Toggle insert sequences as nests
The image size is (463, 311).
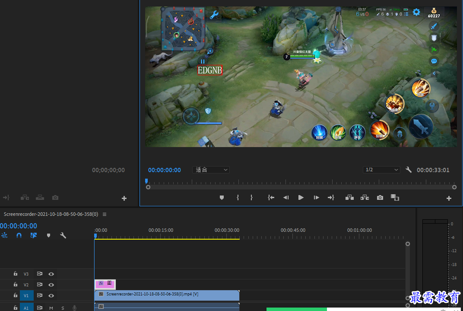[4, 235]
